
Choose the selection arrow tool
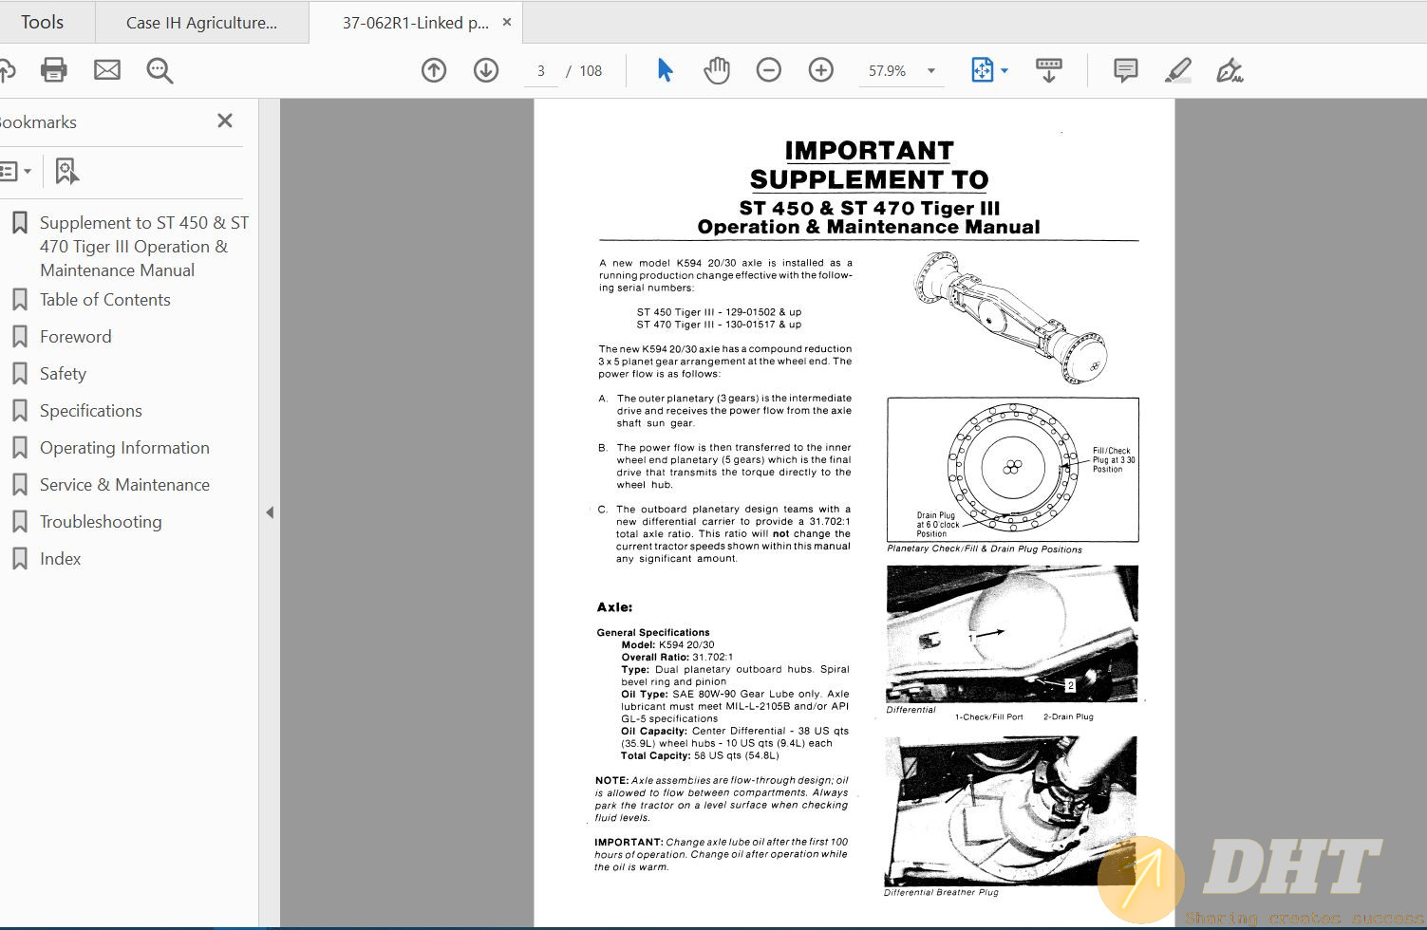pos(665,70)
